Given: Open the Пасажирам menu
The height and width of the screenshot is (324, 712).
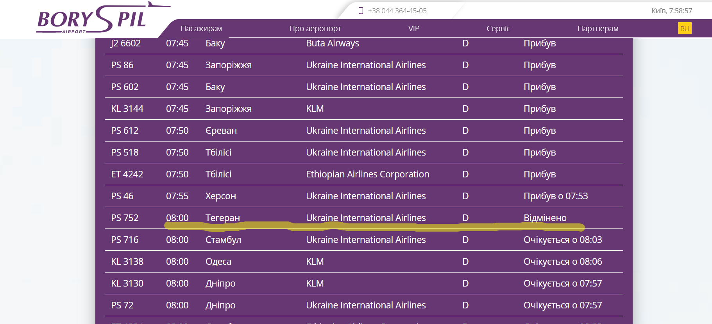Looking at the screenshot, I should [x=201, y=28].
